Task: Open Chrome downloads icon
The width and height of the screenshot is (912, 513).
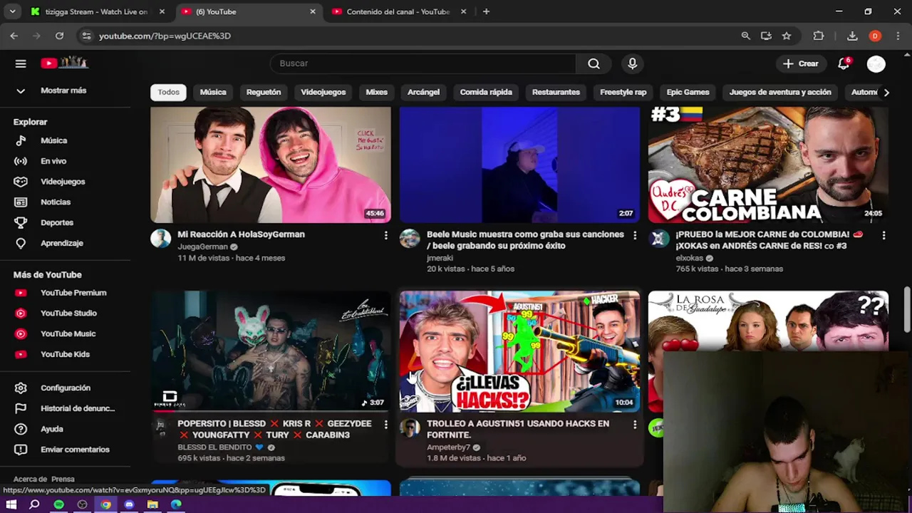Action: pos(852,36)
